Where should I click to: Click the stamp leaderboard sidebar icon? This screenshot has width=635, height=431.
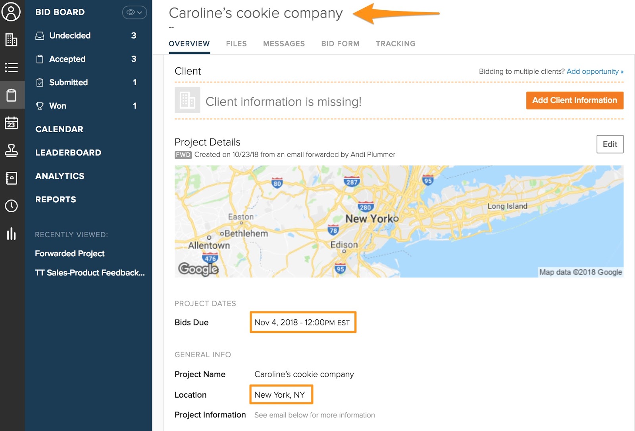tap(11, 151)
